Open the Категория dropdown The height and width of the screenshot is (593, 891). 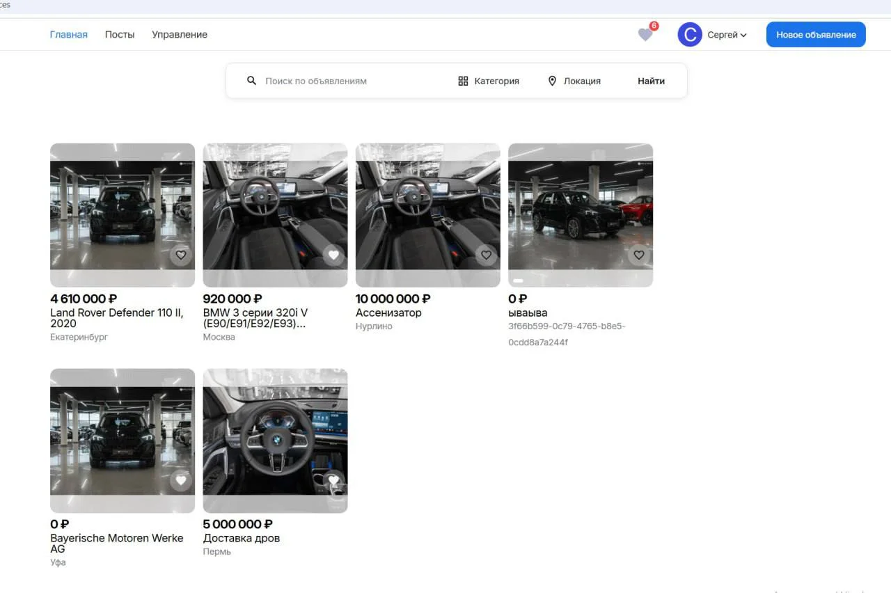[x=496, y=81]
